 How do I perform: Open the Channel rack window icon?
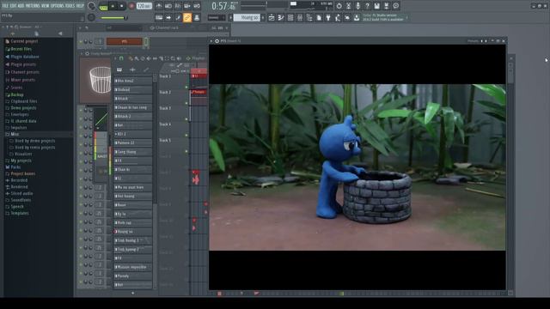tap(290, 17)
